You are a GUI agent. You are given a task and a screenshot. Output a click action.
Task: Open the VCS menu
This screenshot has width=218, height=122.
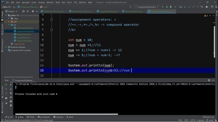75,2
